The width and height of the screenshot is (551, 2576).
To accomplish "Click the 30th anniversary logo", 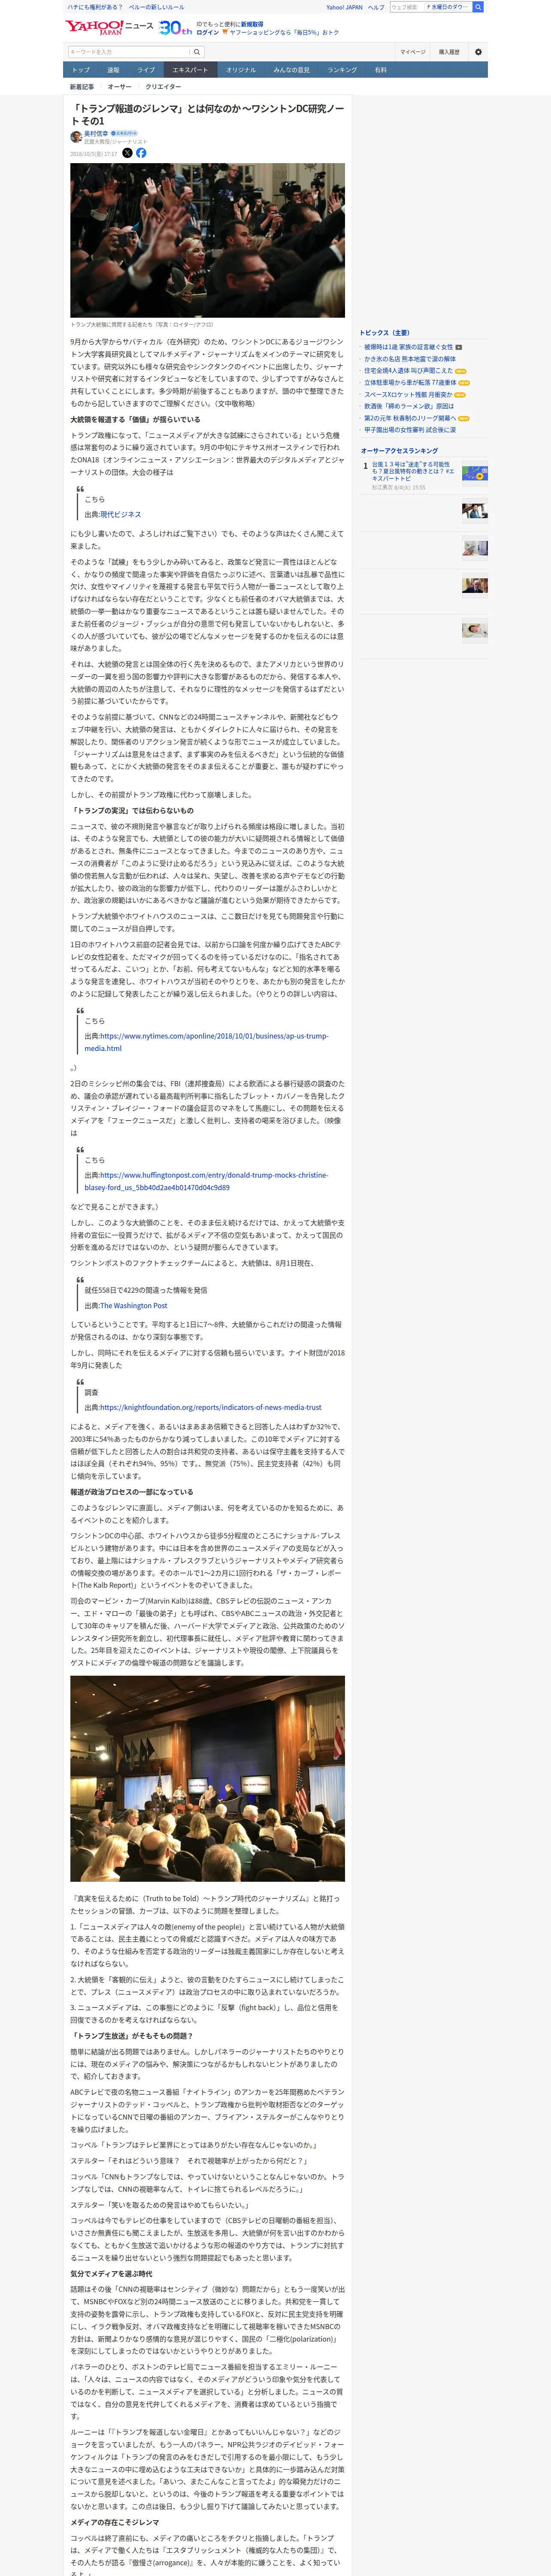I will point(175,28).
